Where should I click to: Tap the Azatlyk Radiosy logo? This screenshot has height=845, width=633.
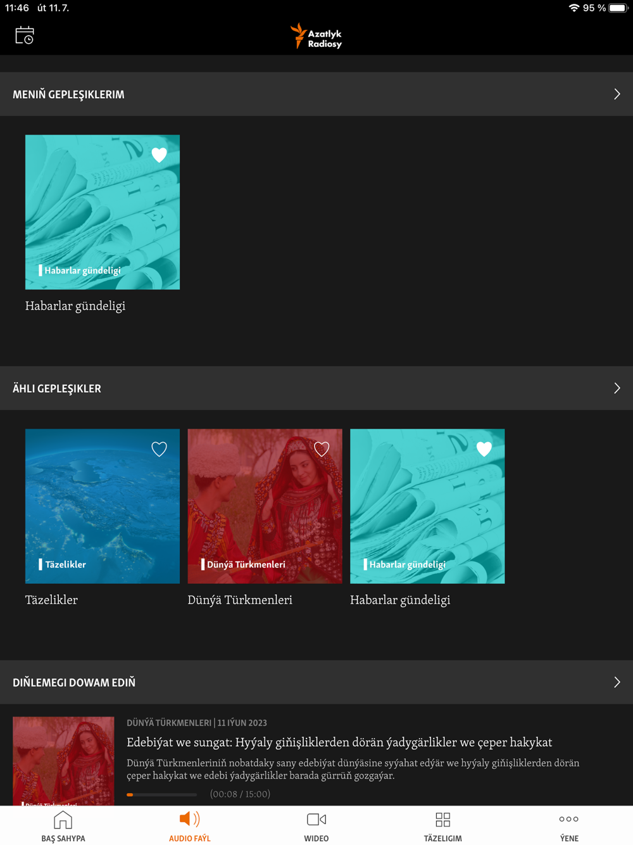tap(316, 37)
